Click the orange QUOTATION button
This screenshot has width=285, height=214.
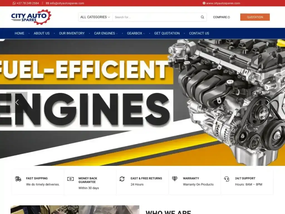coord(255,17)
